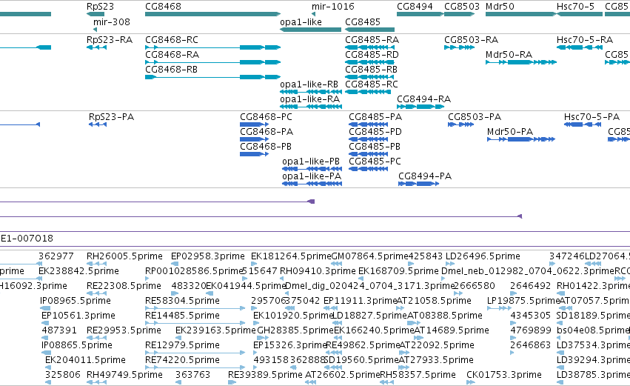Select the RpS23 gene label
630x386 pixels.
tap(100, 7)
